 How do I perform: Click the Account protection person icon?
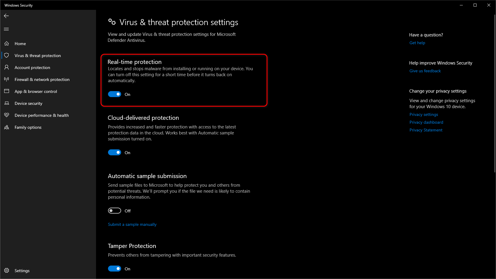click(7, 68)
